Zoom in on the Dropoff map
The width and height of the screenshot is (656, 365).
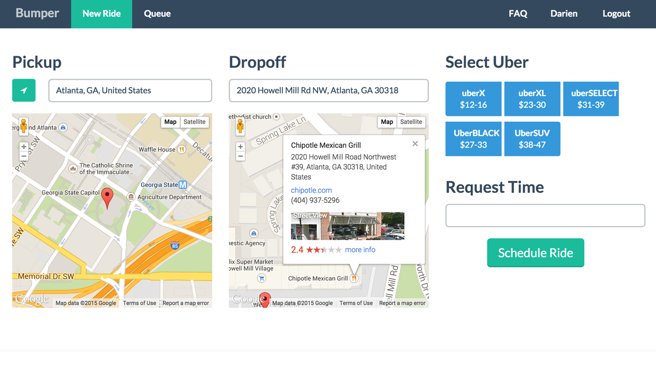[240, 146]
